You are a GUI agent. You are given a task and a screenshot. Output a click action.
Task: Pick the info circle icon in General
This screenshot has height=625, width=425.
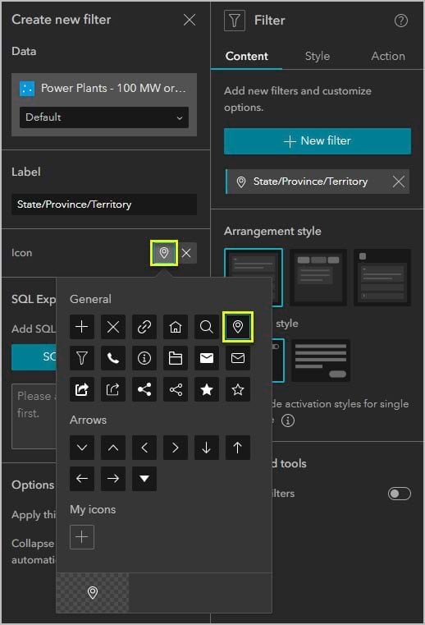(x=144, y=358)
